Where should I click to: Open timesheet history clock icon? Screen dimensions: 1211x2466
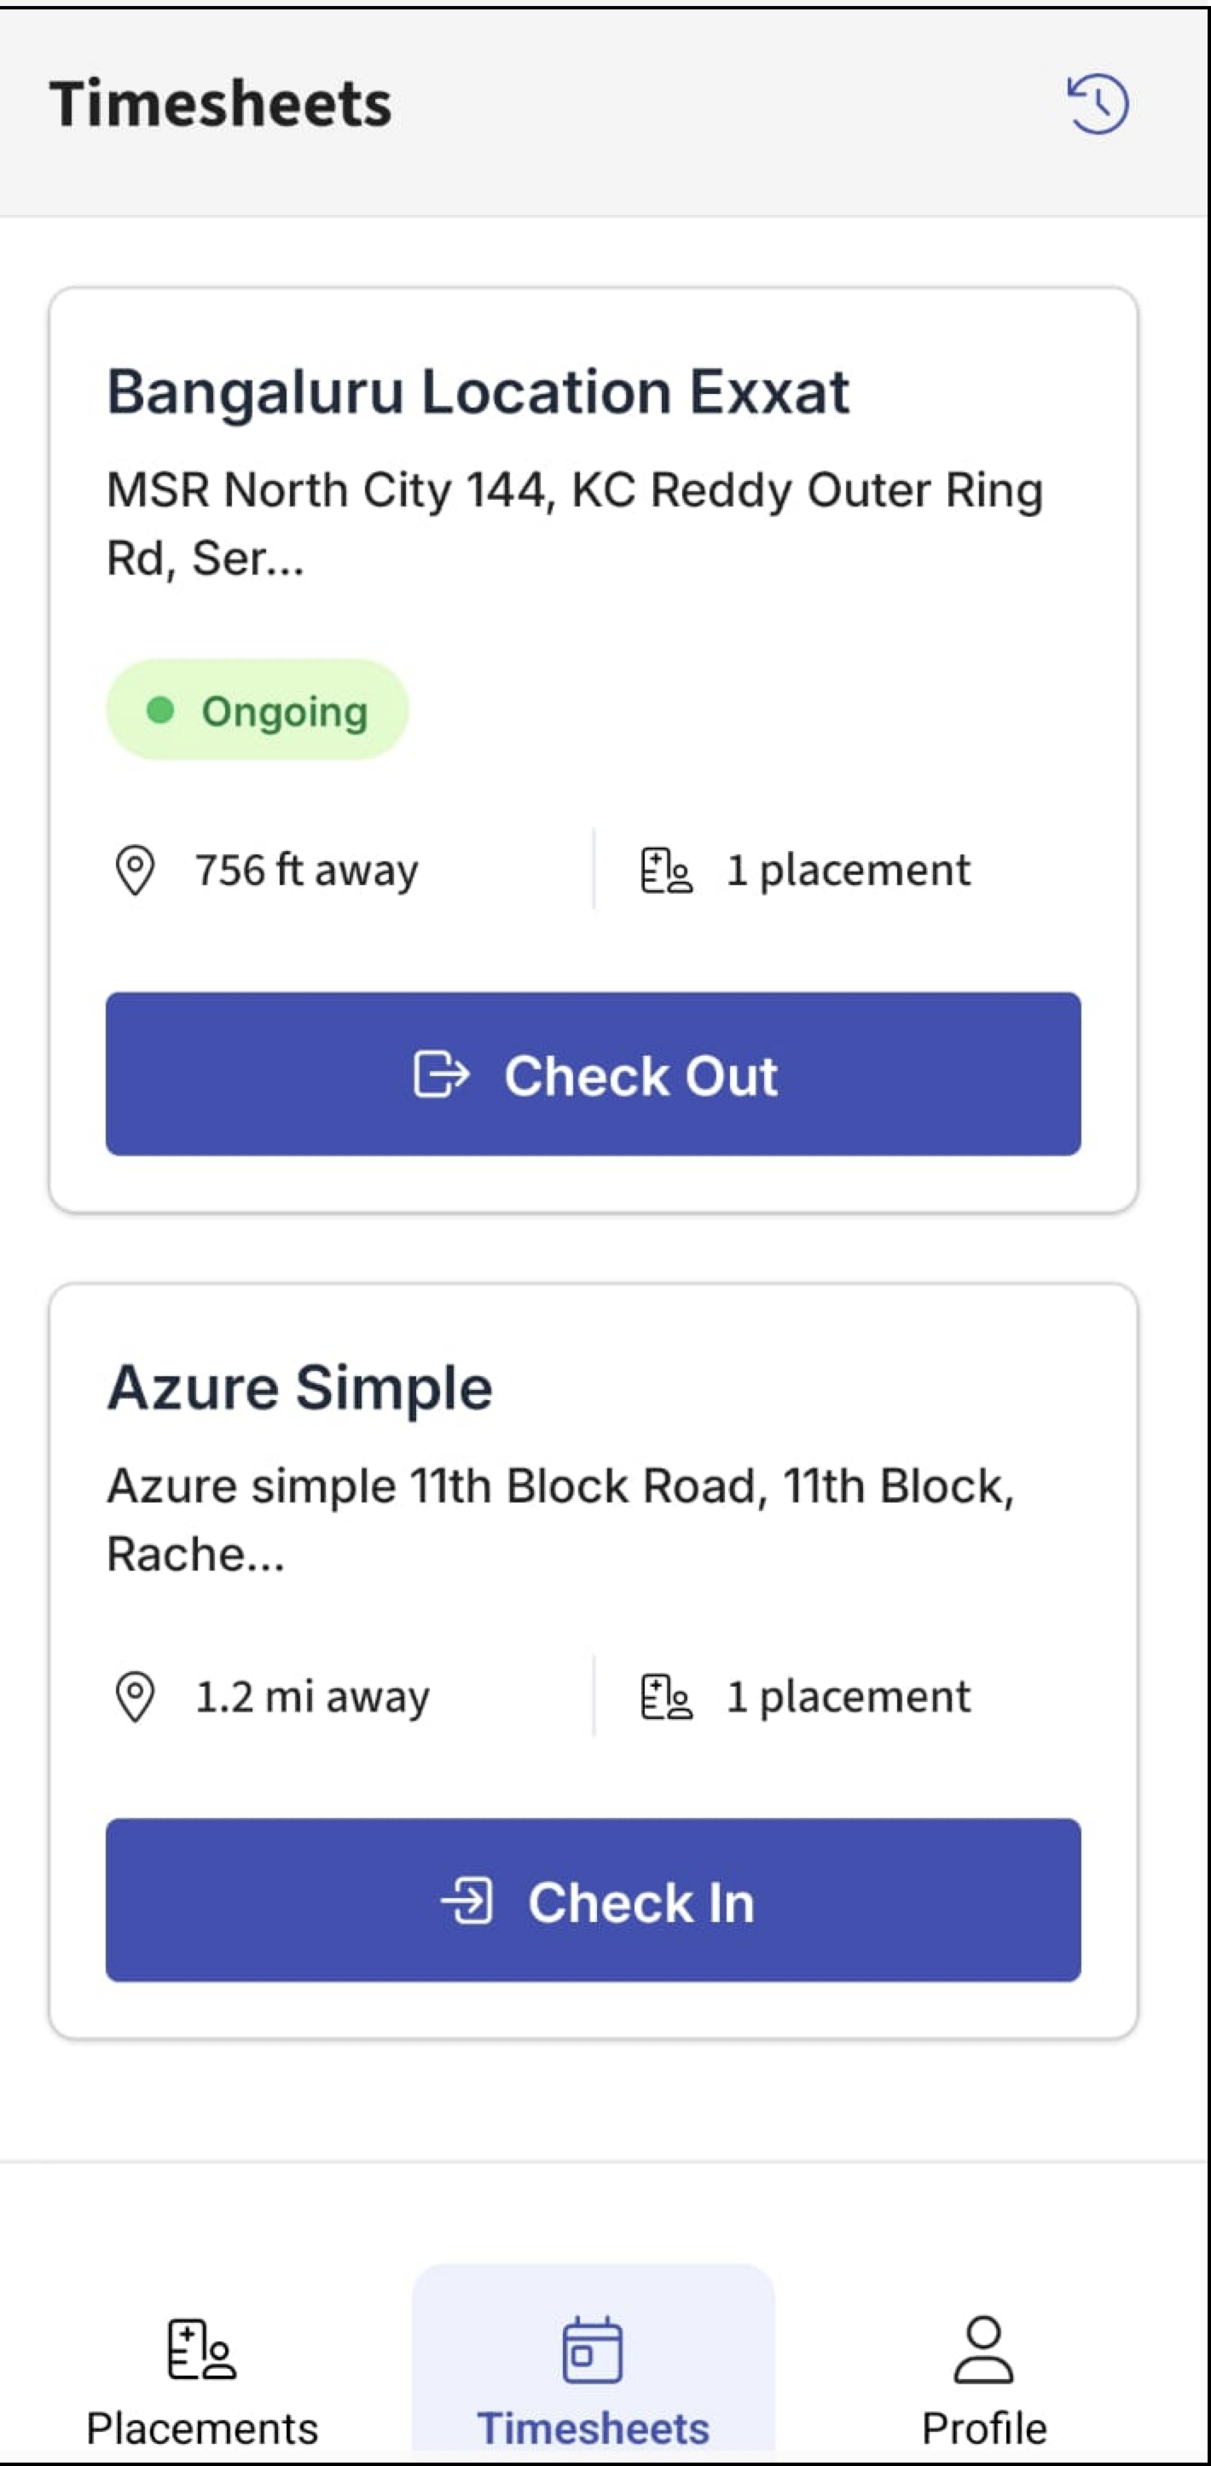click(1098, 103)
